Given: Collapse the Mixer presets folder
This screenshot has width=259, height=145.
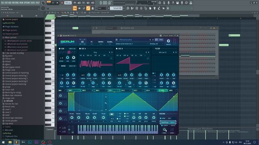Looking at the screenshot, I should [11, 37].
